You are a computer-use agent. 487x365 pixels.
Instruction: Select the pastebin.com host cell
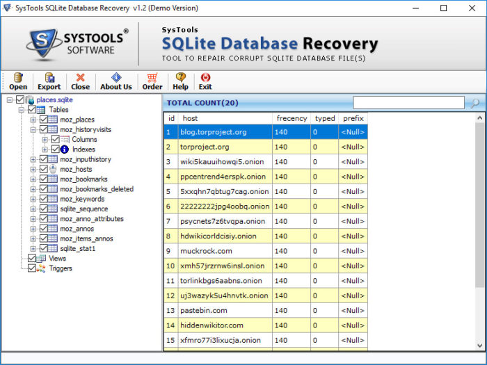(x=225, y=310)
